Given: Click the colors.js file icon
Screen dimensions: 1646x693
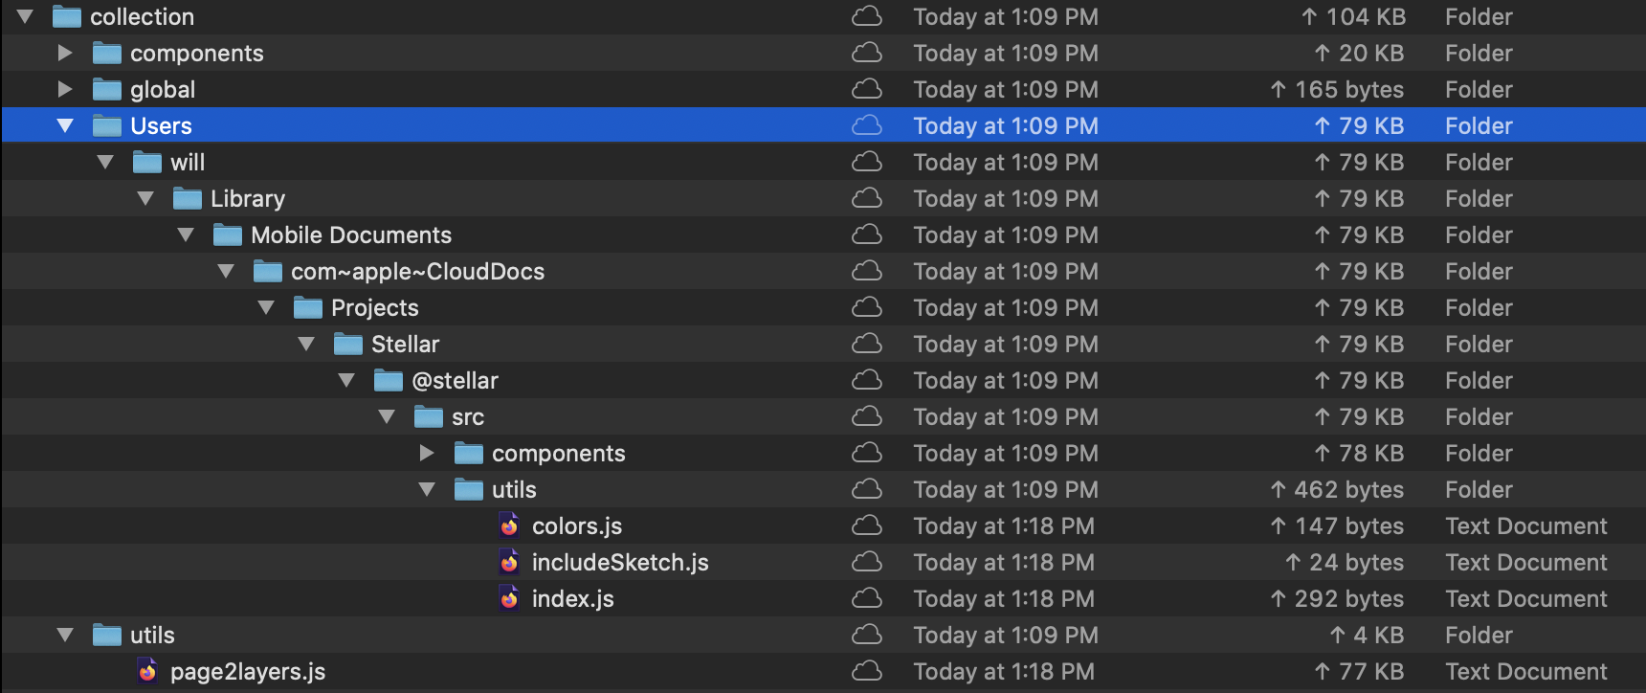Looking at the screenshot, I should pyautogui.click(x=509, y=525).
